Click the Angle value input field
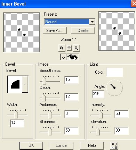 (98, 94)
